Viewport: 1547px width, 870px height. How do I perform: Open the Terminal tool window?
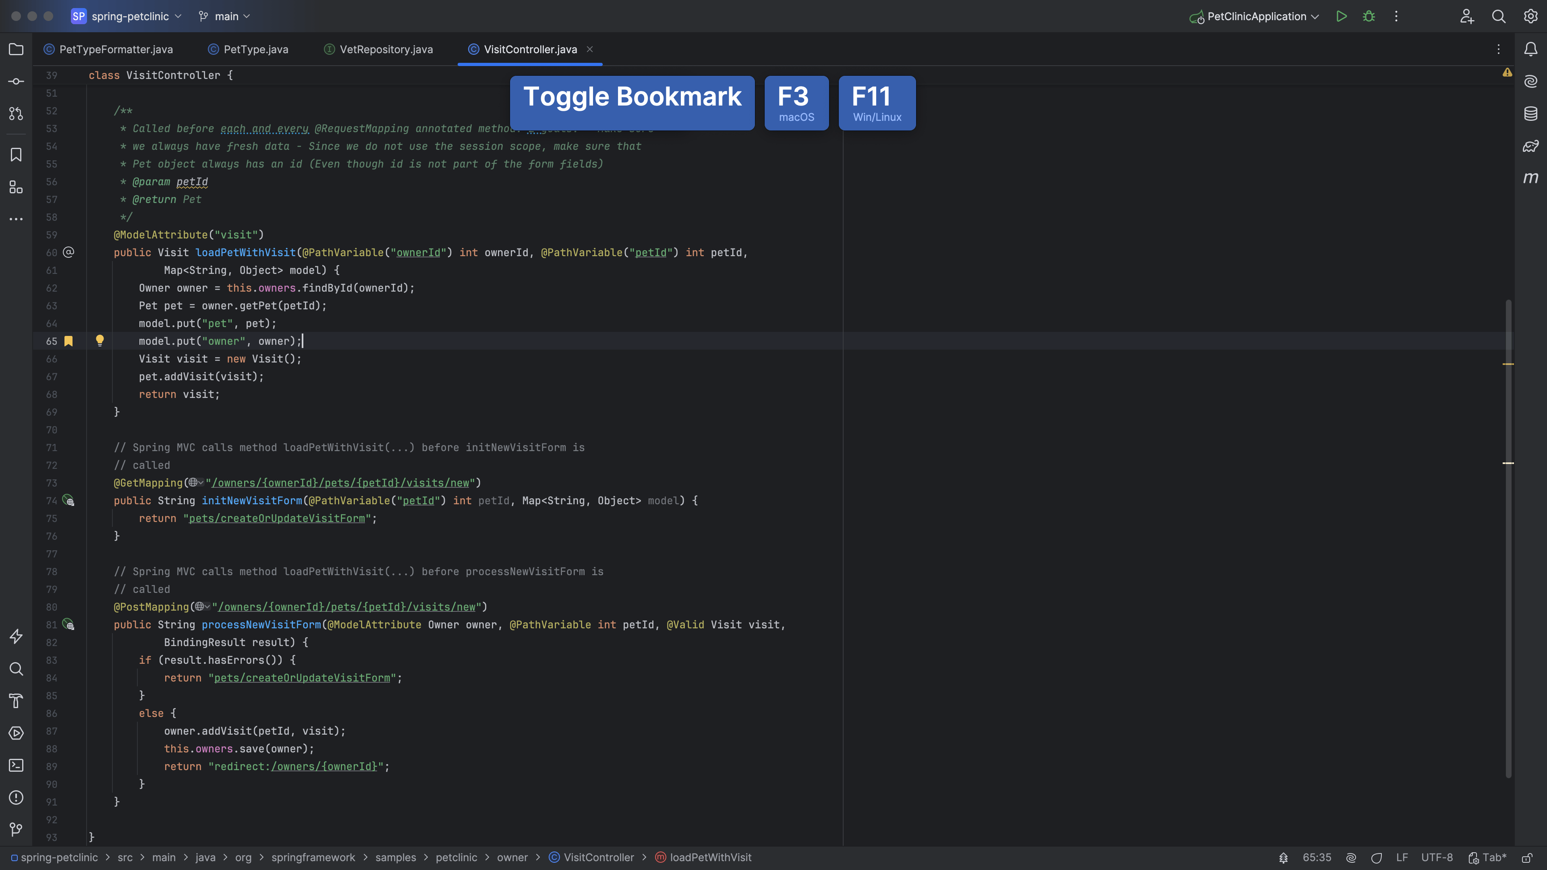[16, 766]
